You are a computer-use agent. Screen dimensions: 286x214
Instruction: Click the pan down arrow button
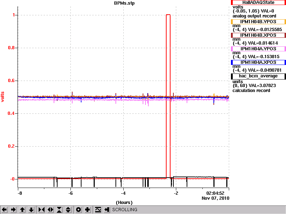coord(31,210)
